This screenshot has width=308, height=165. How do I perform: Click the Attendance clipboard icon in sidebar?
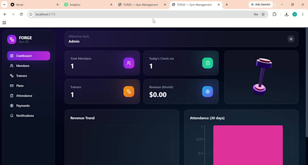pyautogui.click(x=12, y=96)
